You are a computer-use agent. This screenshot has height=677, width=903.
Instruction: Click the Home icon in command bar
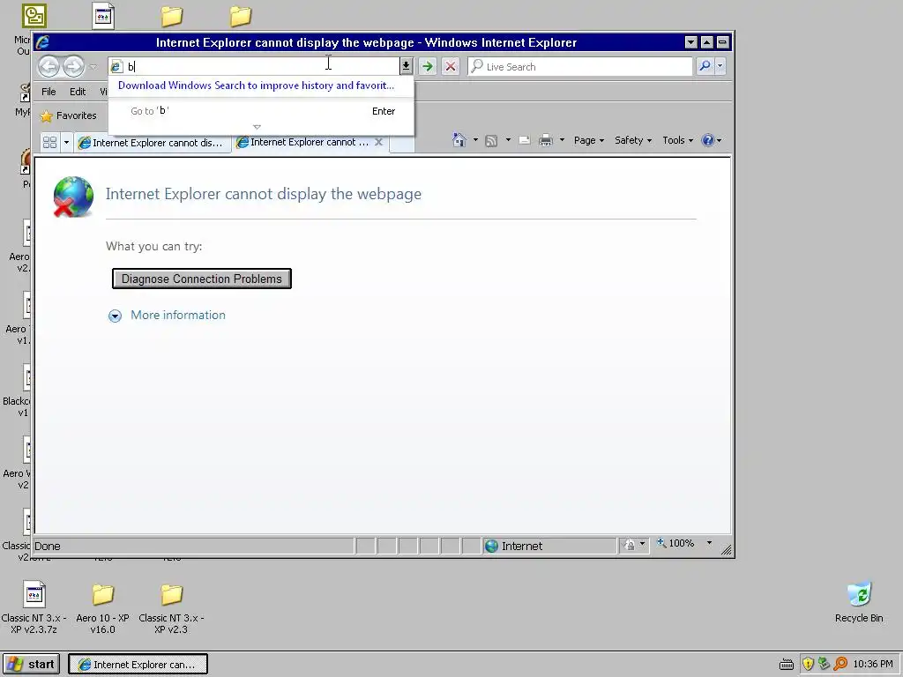click(459, 140)
